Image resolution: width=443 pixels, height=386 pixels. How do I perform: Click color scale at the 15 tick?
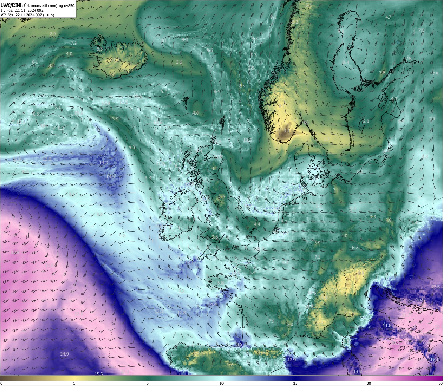[x=295, y=383]
